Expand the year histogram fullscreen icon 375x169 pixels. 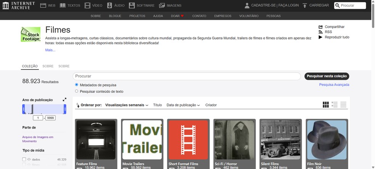point(64,100)
